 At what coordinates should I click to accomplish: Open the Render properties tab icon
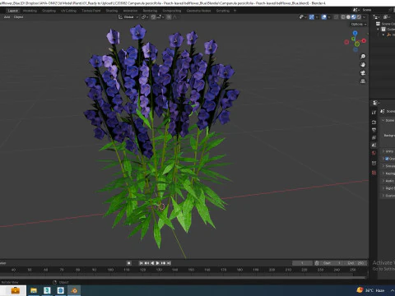coord(374,122)
